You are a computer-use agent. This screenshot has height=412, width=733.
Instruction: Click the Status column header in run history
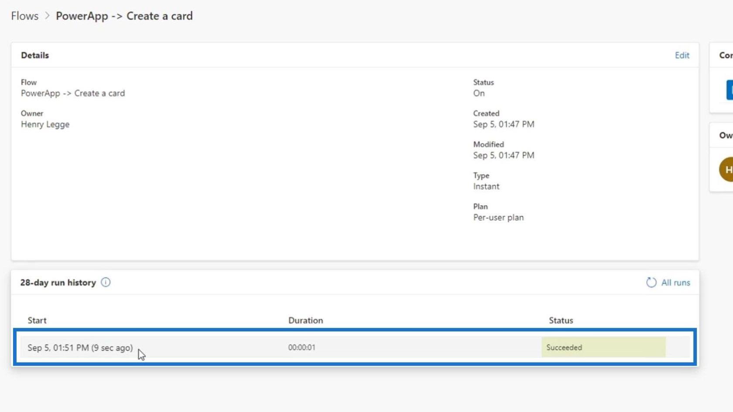coord(561,320)
